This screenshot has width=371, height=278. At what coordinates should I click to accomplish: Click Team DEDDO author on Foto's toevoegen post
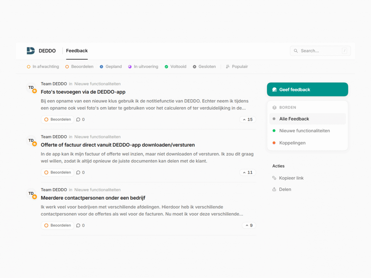(54, 84)
